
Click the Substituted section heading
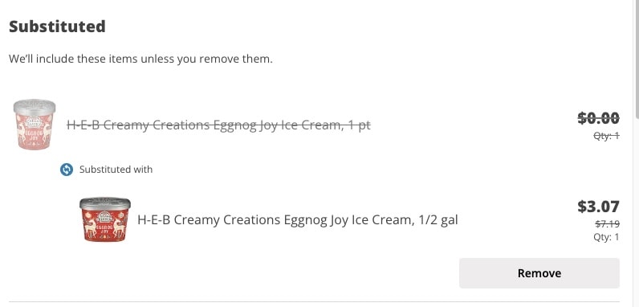[x=57, y=27]
